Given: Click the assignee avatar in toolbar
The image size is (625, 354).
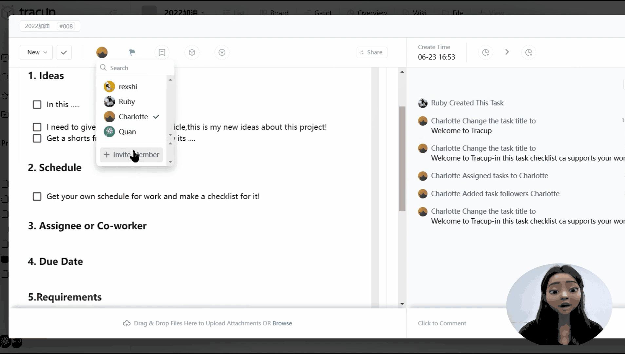Looking at the screenshot, I should click(x=102, y=52).
